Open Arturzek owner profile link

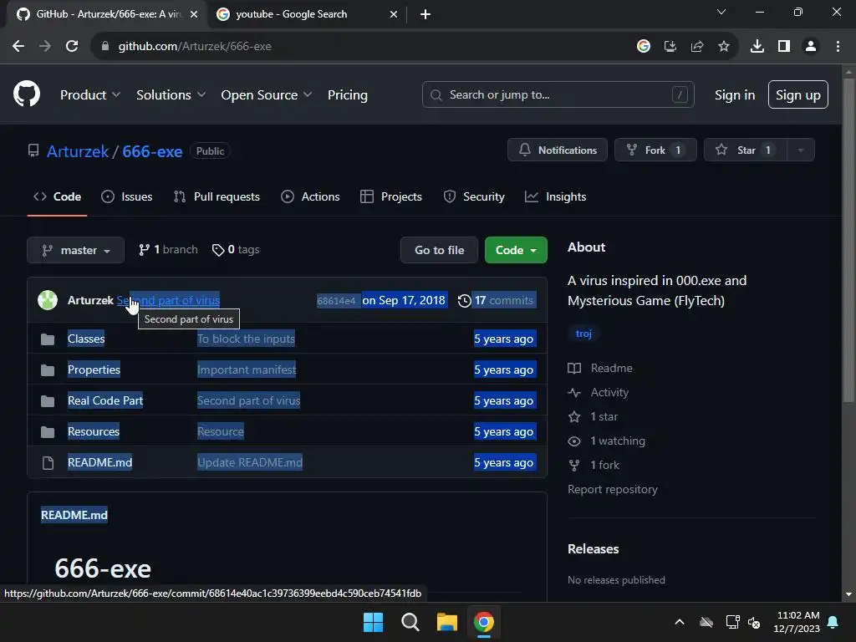pyautogui.click(x=78, y=151)
